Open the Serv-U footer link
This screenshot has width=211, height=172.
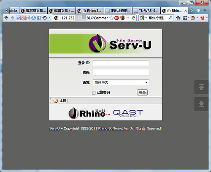[54, 128]
